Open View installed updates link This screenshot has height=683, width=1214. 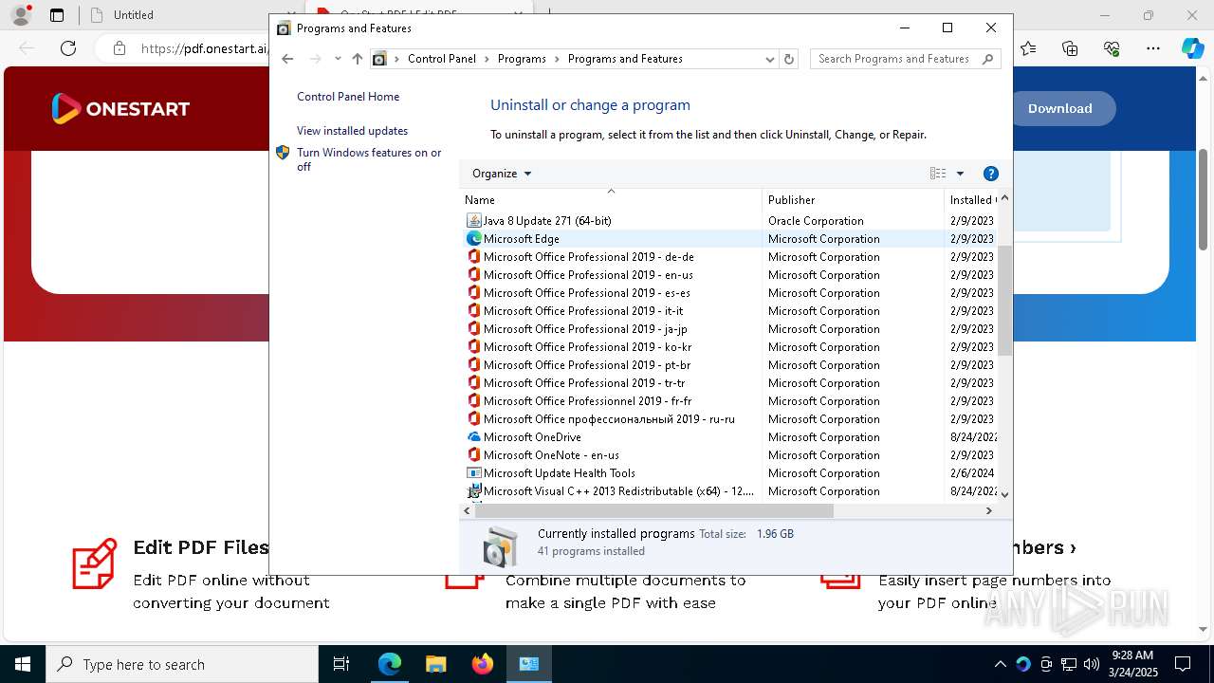tap(352, 131)
